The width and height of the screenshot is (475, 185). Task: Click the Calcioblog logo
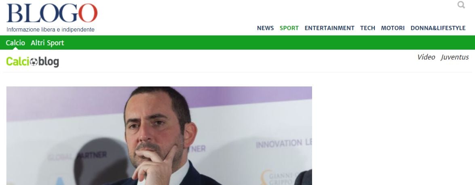(x=32, y=61)
